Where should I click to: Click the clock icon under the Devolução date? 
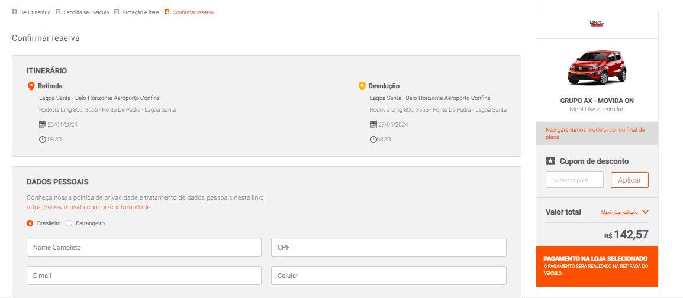(x=373, y=140)
